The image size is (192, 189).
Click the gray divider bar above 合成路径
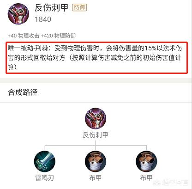96,81
